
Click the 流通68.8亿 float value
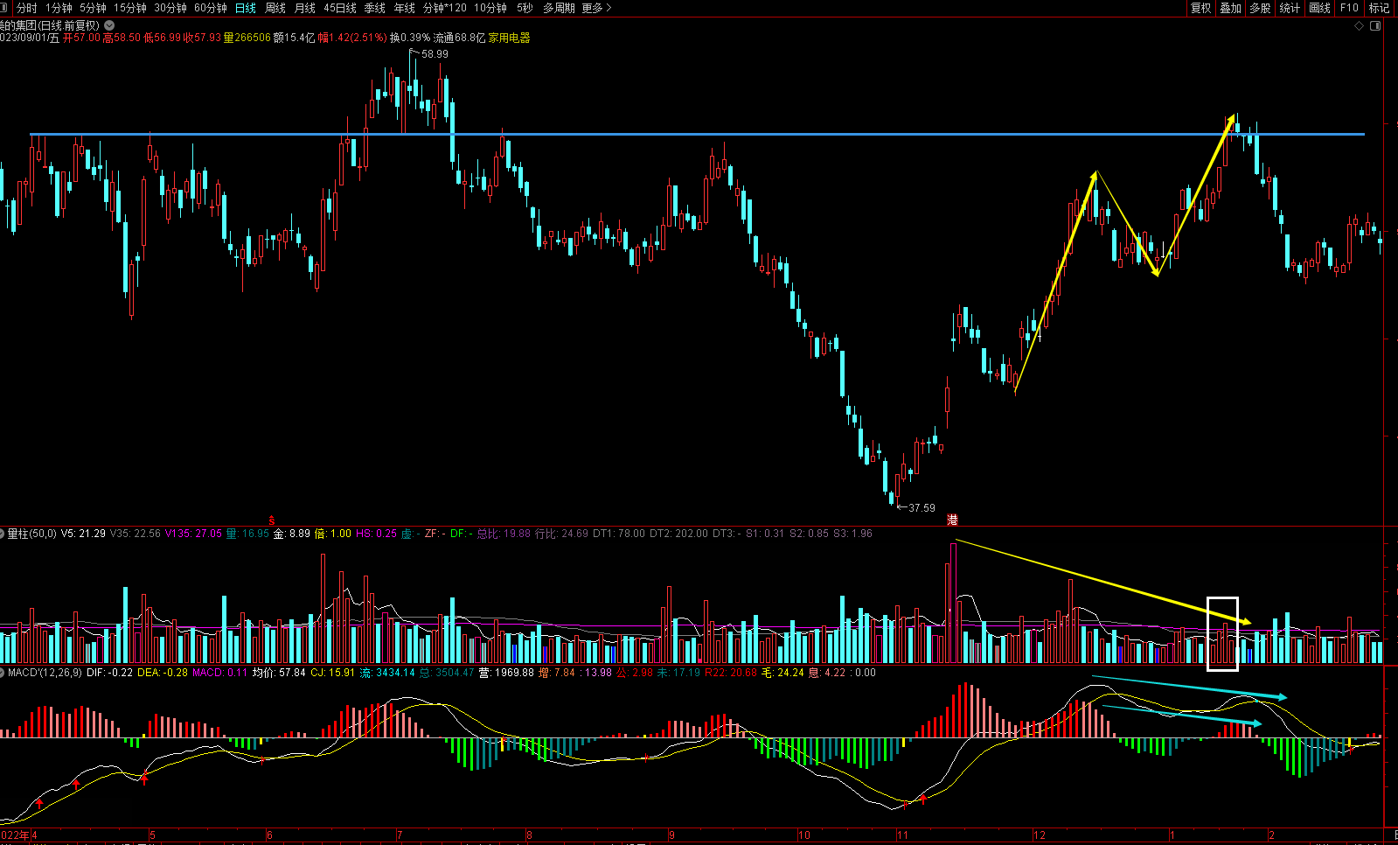tap(459, 38)
